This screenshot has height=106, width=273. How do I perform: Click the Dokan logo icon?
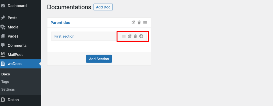click(3, 100)
